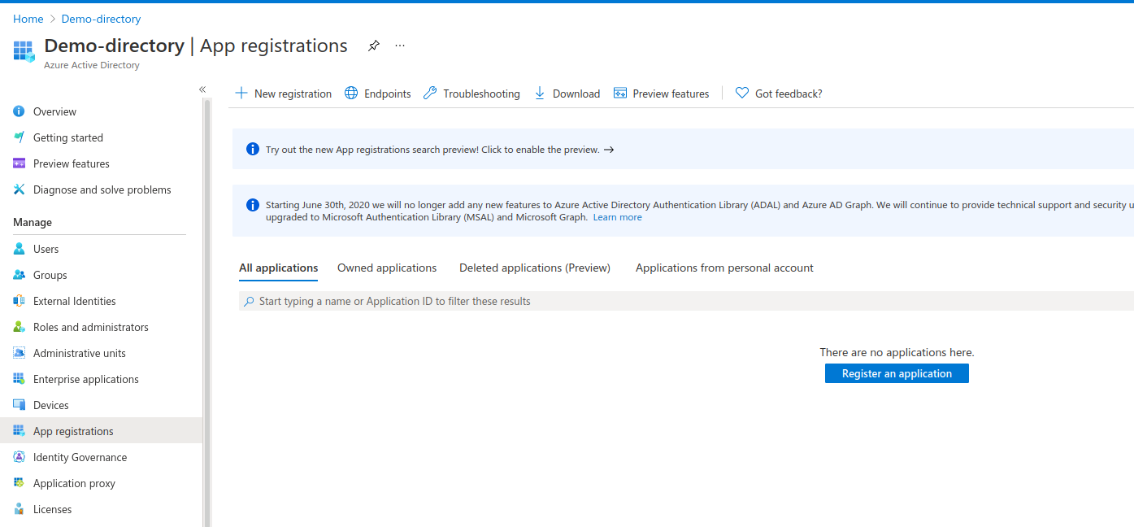Image resolution: width=1134 pixels, height=527 pixels.
Task: Click the New registration label
Action: 293,94
